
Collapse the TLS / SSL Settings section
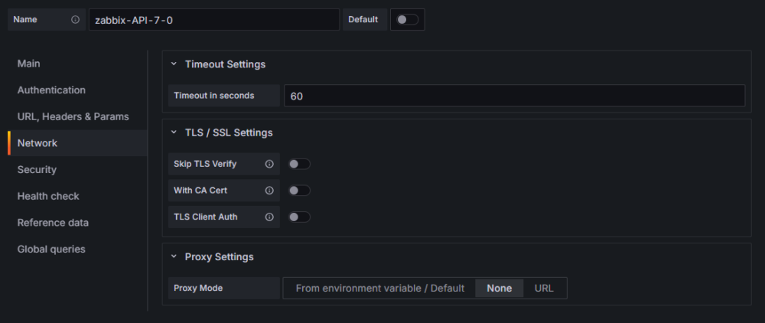coord(174,132)
